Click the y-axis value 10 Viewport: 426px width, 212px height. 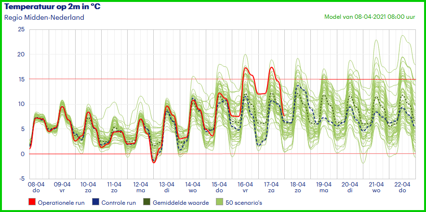[22, 104]
